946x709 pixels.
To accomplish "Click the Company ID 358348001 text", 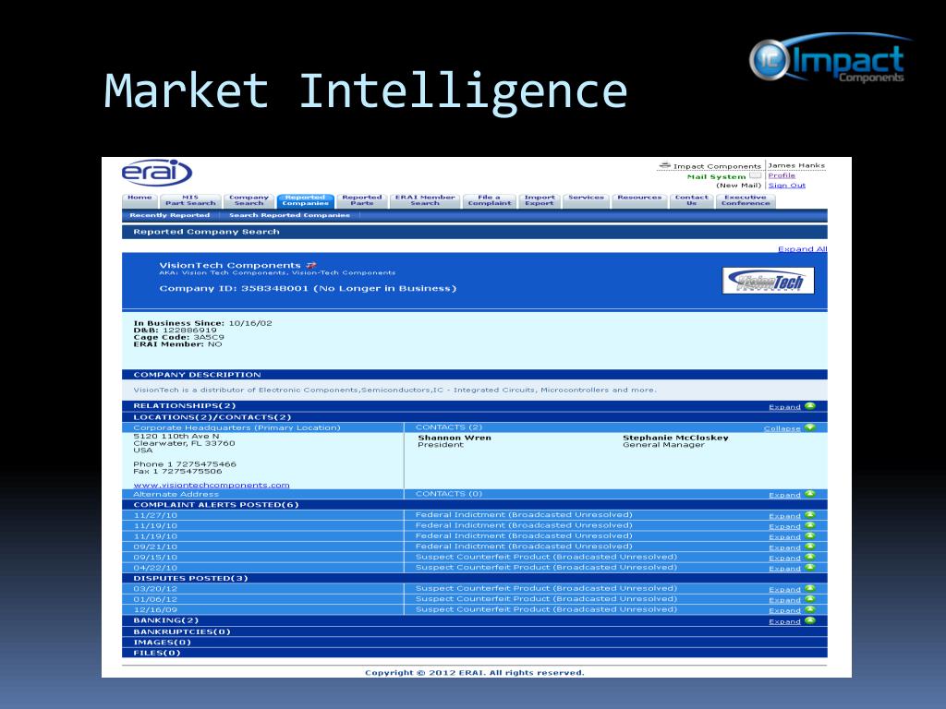I will point(308,288).
